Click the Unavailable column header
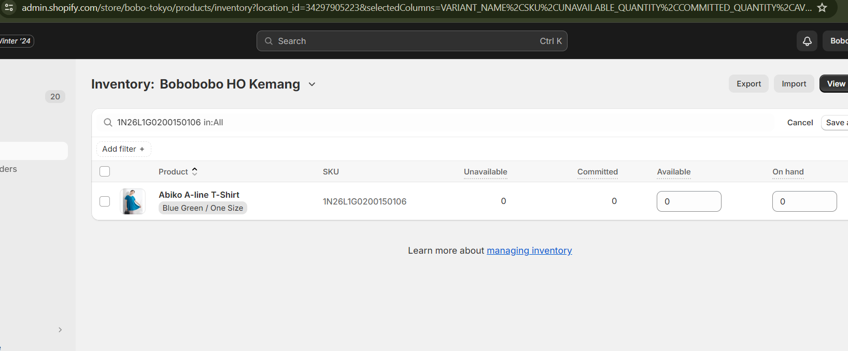The width and height of the screenshot is (848, 351). click(485, 172)
